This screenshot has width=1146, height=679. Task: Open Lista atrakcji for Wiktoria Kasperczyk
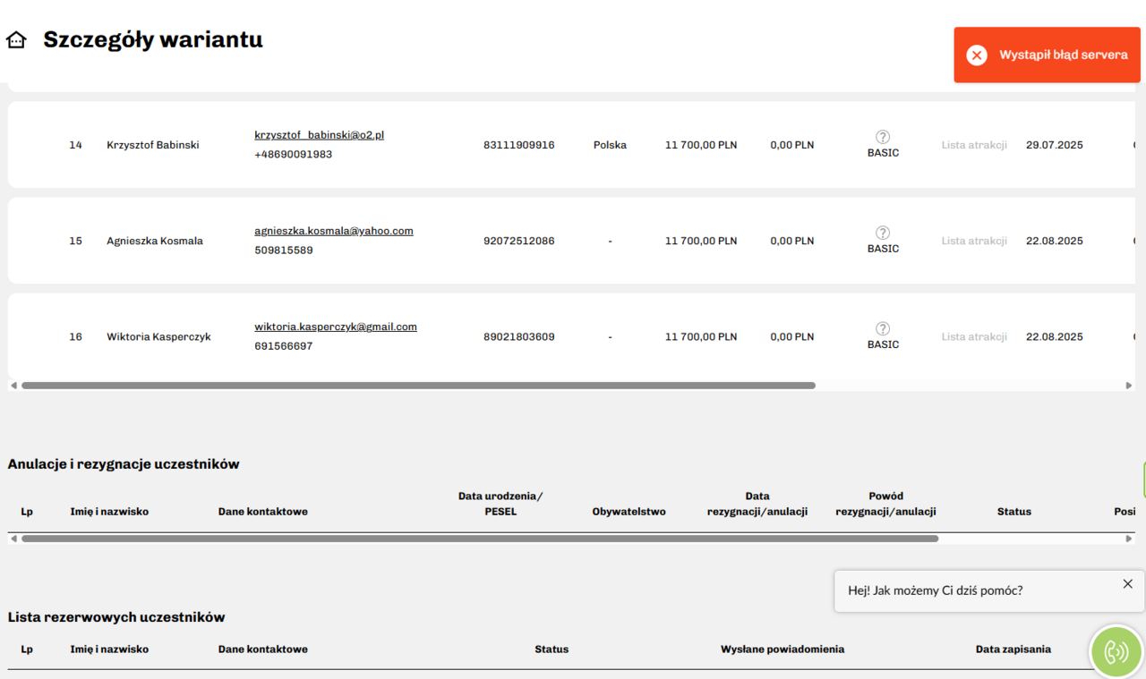tap(974, 337)
